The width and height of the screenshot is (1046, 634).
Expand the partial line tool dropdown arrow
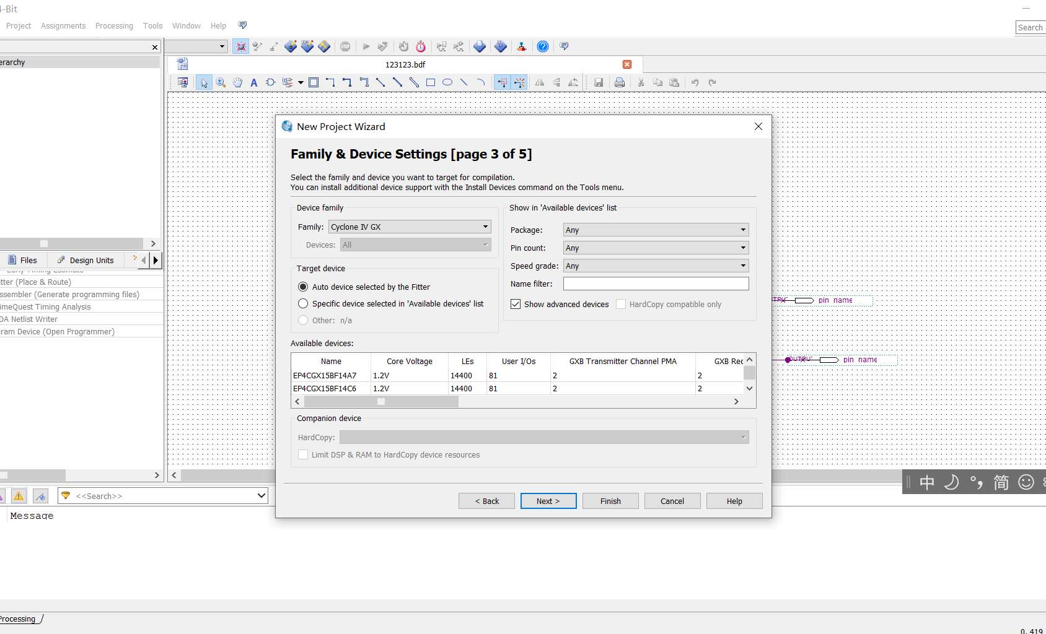point(301,82)
